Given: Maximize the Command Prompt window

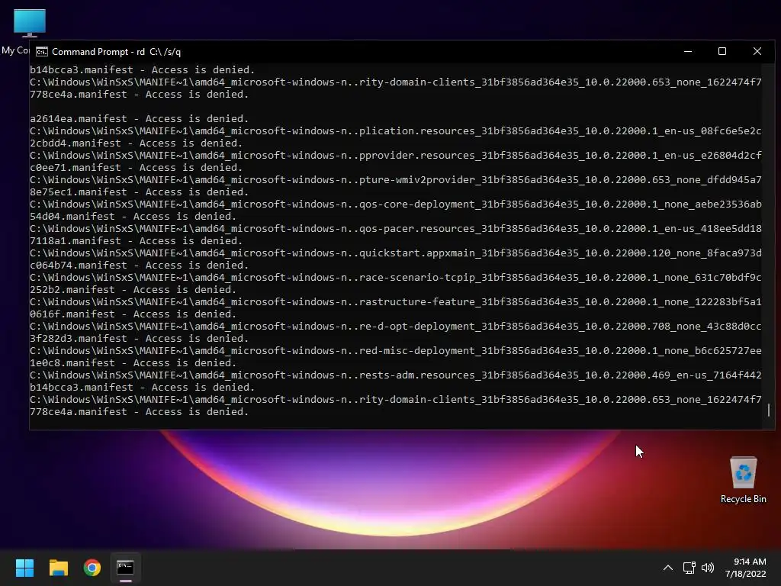Looking at the screenshot, I should click(x=722, y=51).
